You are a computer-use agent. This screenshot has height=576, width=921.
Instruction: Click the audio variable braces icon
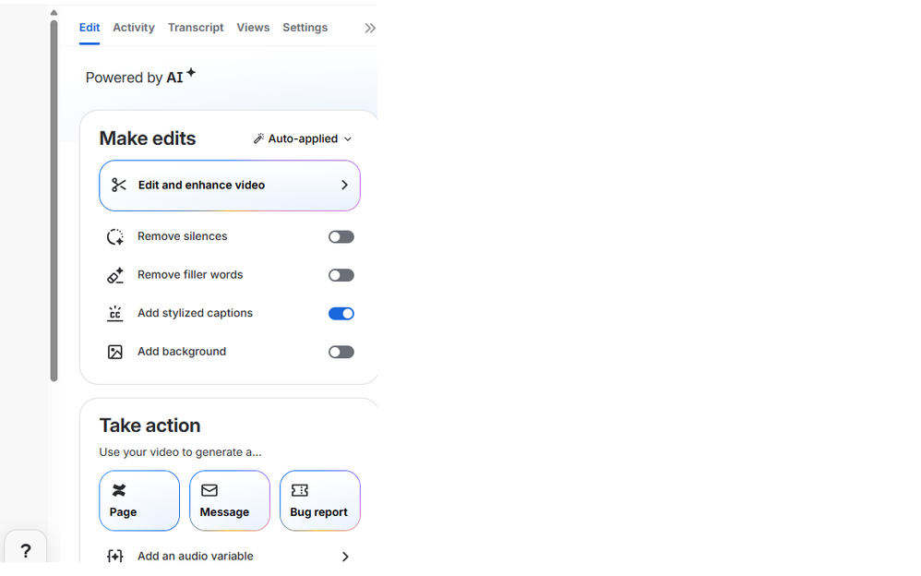pos(115,556)
